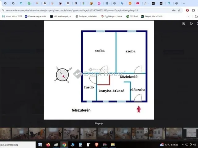Open the NFL eredmények bookmark
This screenshot has width=198, height=148.
61,16
